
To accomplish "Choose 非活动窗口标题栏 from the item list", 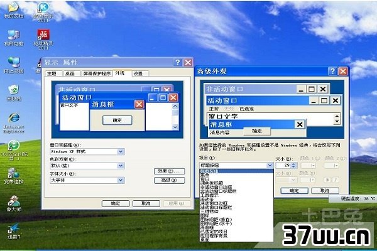I will pos(237,191).
